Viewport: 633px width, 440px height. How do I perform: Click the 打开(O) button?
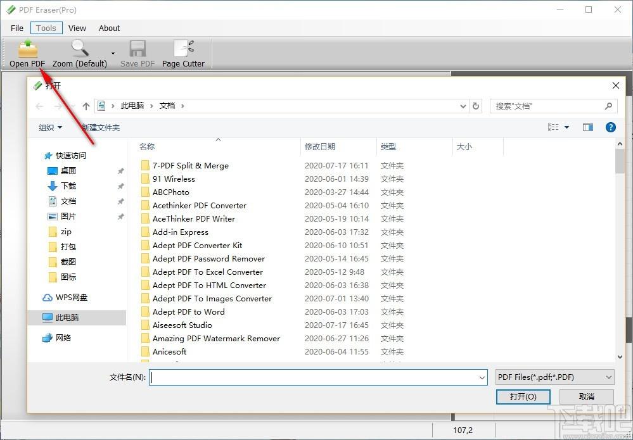523,397
